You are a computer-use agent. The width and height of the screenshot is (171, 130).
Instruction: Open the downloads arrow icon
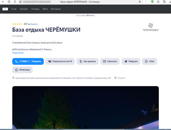[x=170, y=2]
